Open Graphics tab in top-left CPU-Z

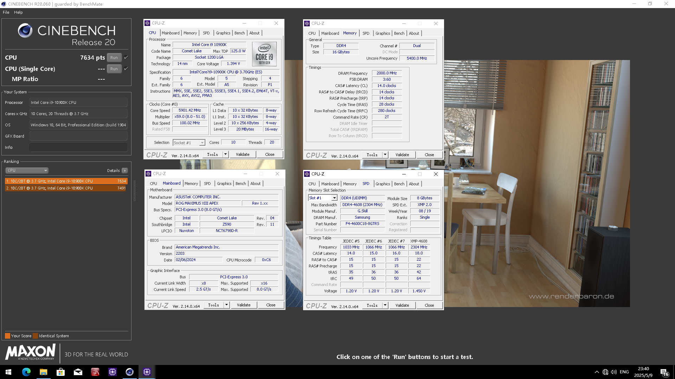223,33
